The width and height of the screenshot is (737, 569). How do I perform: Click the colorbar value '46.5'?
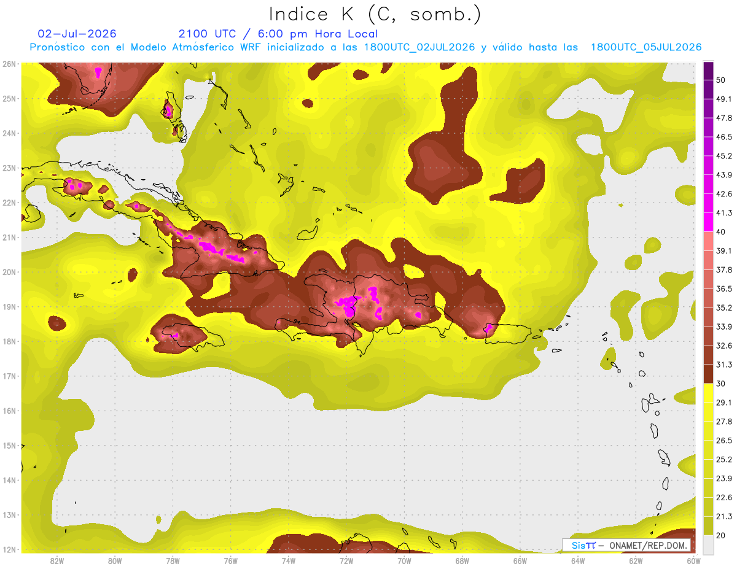pos(724,137)
